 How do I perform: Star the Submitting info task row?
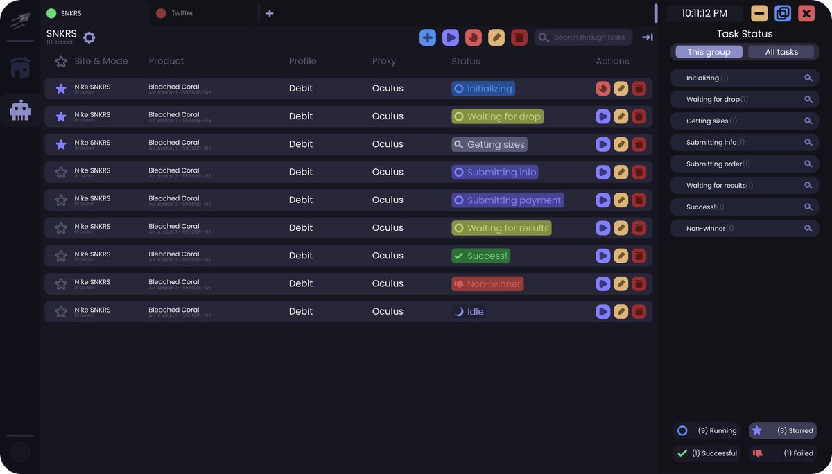(61, 172)
